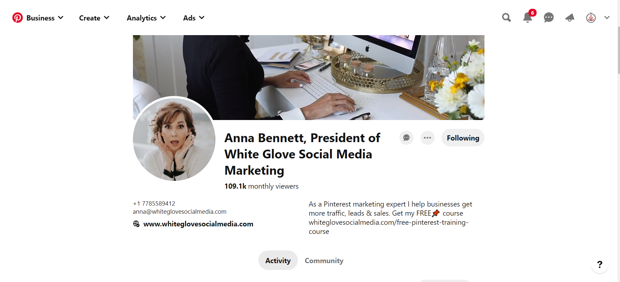
Task: Open the question mark help button
Action: (599, 264)
